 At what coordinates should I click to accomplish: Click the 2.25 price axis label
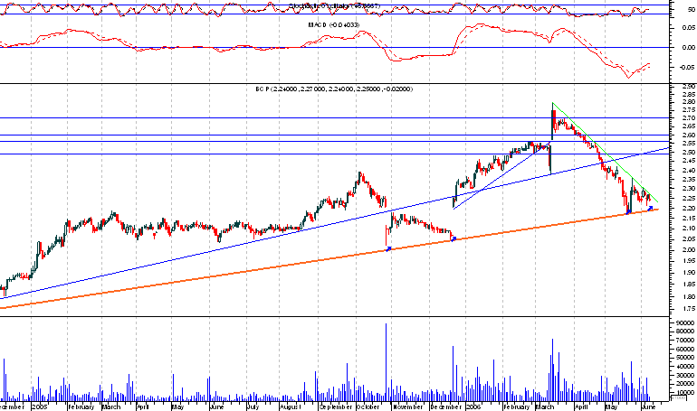pyautogui.click(x=689, y=198)
